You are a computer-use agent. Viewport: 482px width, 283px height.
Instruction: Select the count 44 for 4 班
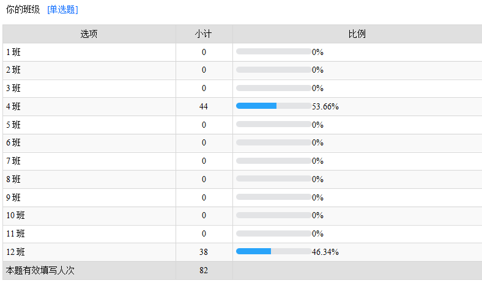pos(204,106)
